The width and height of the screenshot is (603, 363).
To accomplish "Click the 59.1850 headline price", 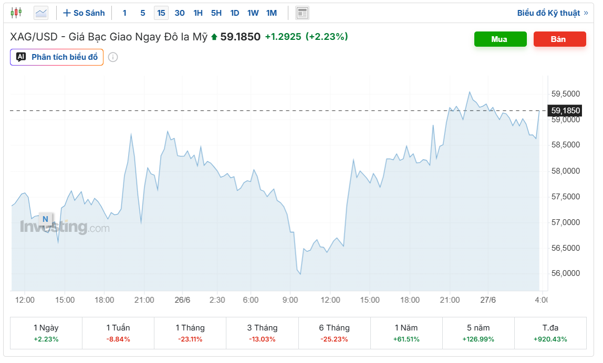I will click(x=241, y=37).
